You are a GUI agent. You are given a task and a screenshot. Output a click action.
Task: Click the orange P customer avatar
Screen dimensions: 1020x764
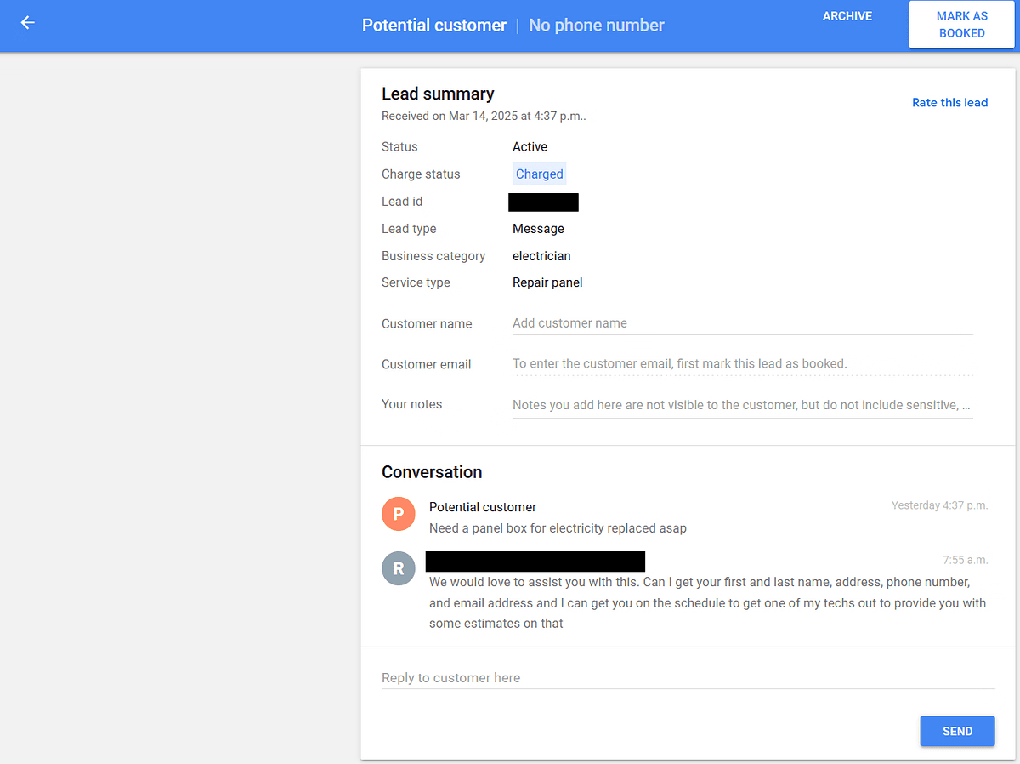pyautogui.click(x=399, y=514)
